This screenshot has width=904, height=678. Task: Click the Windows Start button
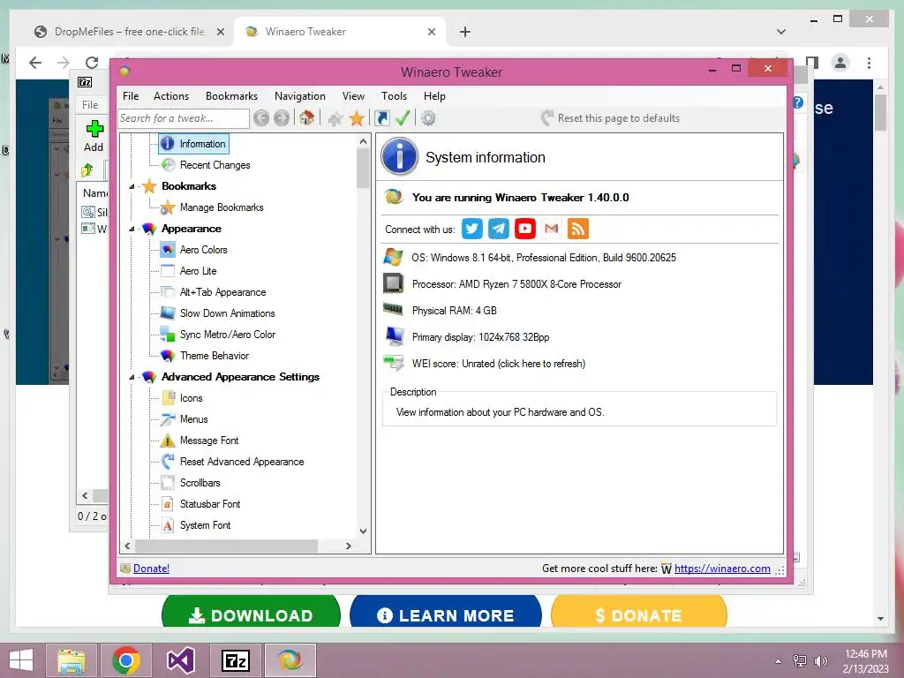point(21,660)
